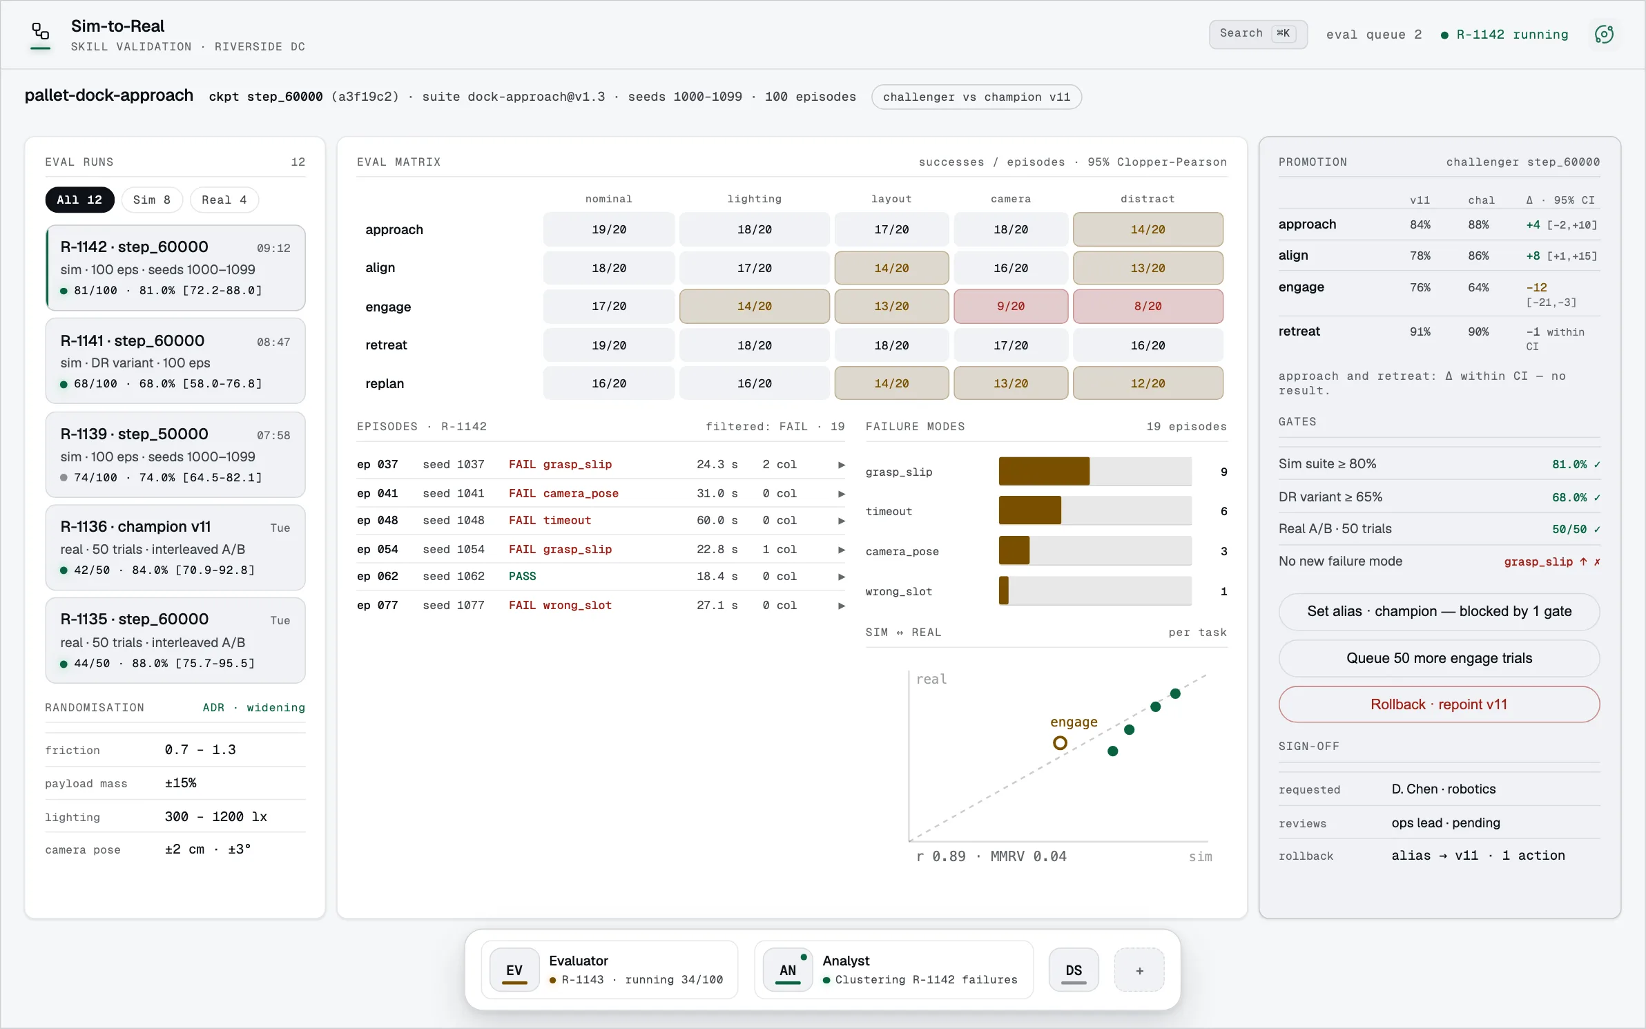
Task: Open the AN Analyst agent avatar
Action: [788, 970]
